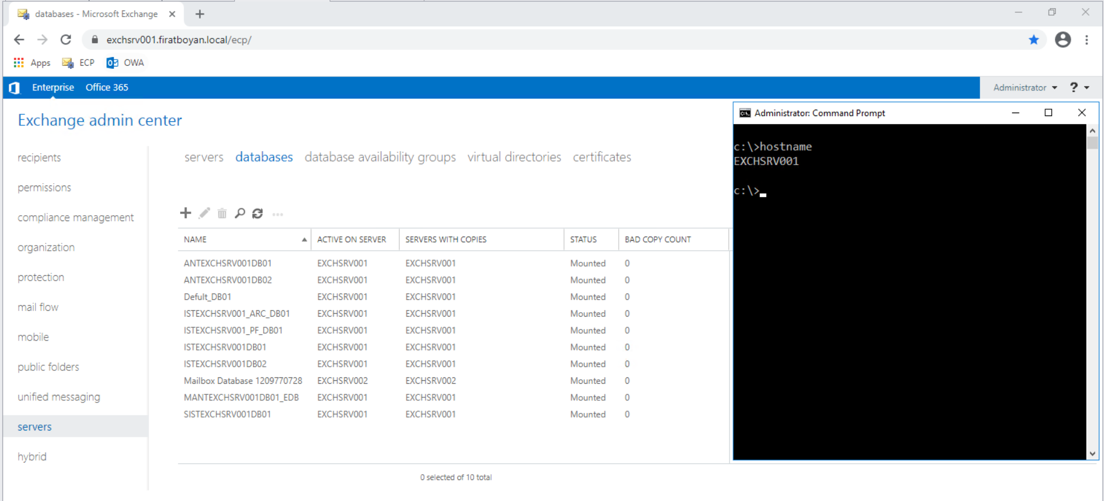This screenshot has height=501, width=1104.
Task: Select the Defult_DB01 database row
Action: pos(454,297)
